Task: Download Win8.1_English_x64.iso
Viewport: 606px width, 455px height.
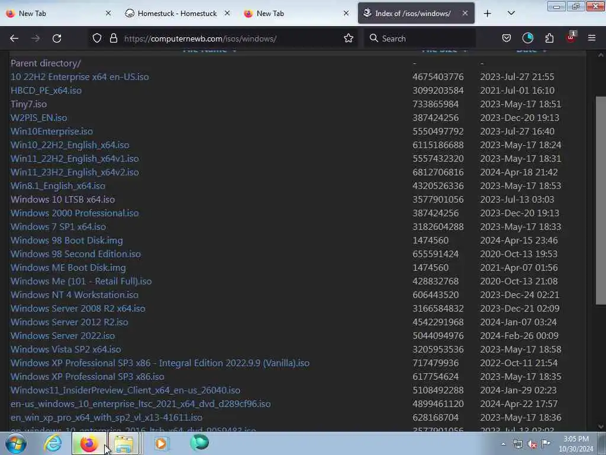Action: [x=57, y=185]
